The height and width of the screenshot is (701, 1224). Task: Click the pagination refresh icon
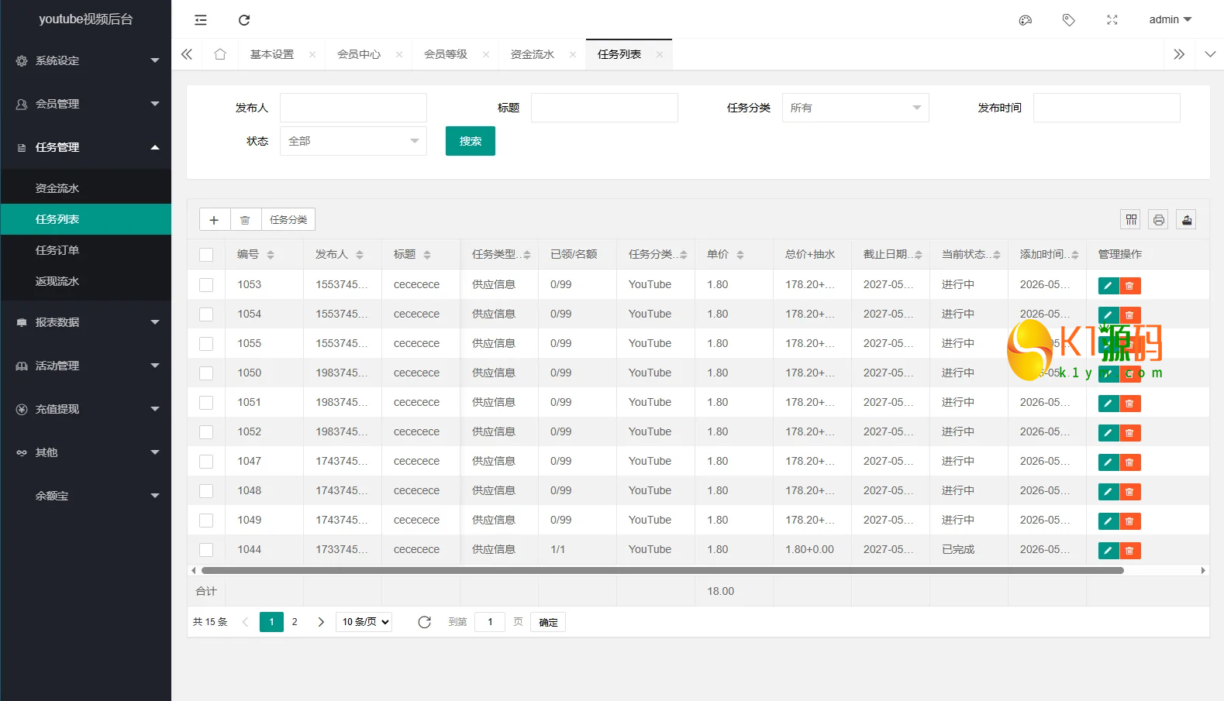(424, 622)
